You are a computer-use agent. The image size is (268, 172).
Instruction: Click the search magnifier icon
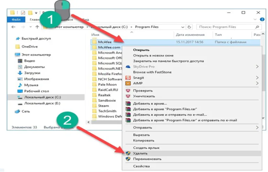coord(257,27)
